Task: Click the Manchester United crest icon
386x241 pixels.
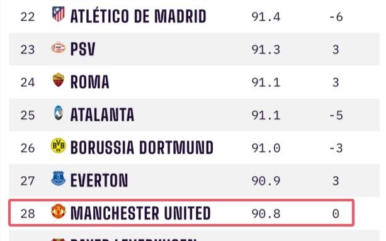Action: coord(59,211)
